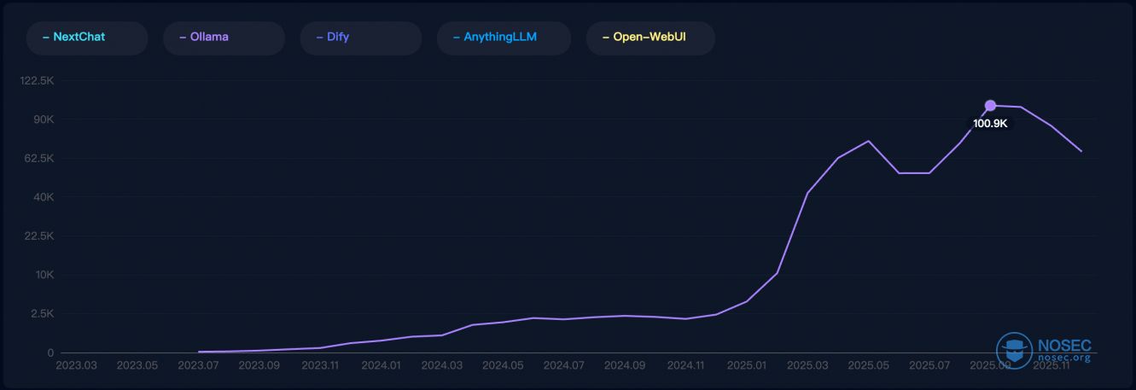Open the nosec.org link text
The height and width of the screenshot is (390, 1136).
click(x=1063, y=358)
